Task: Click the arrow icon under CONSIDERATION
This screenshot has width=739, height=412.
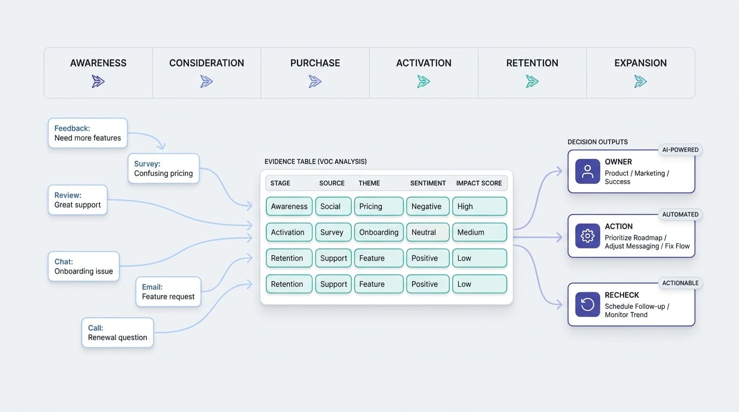Action: tap(207, 82)
